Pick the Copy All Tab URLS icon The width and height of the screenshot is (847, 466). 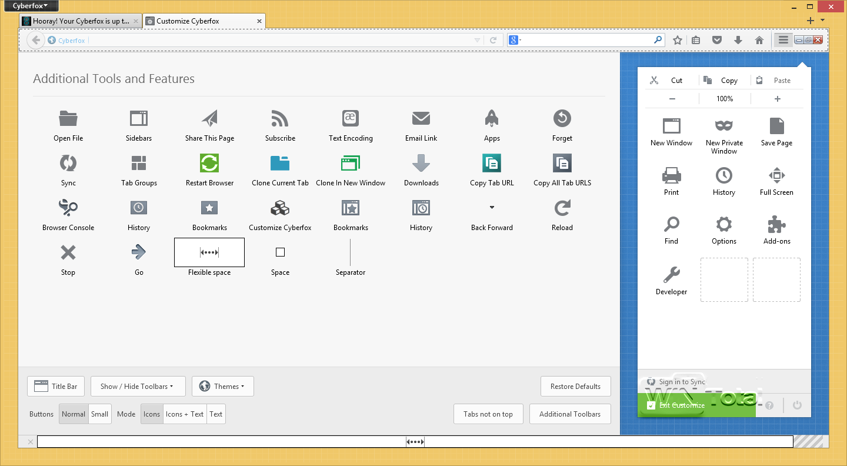(x=562, y=163)
